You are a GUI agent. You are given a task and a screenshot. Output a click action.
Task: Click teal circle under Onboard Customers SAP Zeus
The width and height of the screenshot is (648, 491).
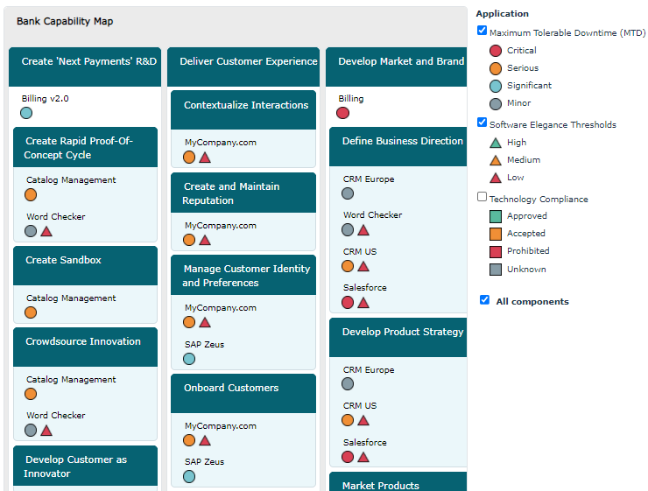[x=189, y=476]
